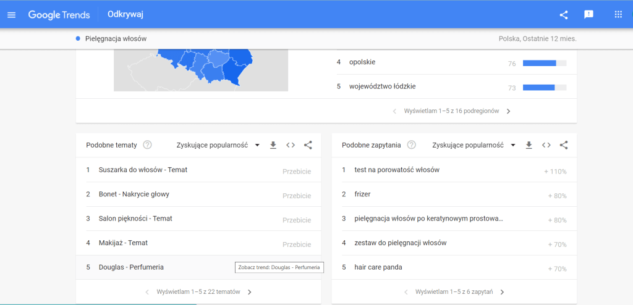Click Przebicie value for Bonet row
This screenshot has width=633, height=305.
click(x=297, y=196)
